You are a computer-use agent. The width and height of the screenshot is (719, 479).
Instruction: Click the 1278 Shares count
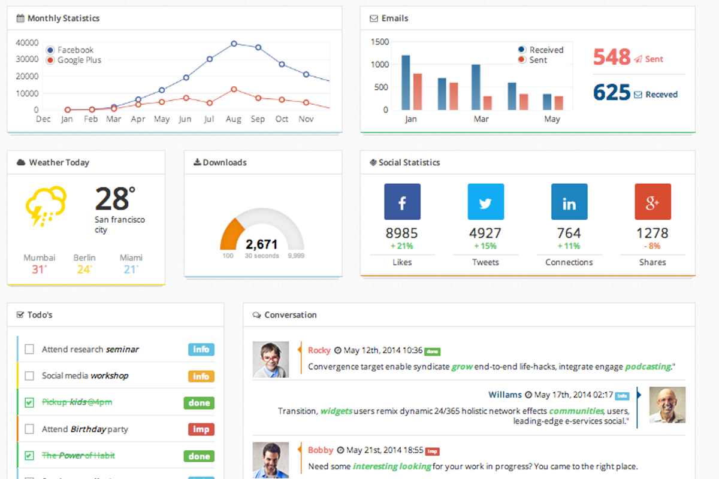coord(652,233)
